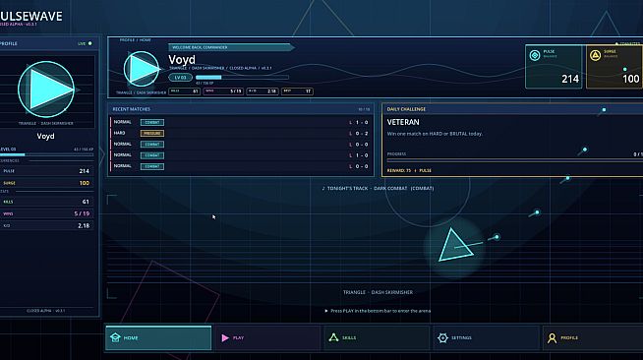Click the Daily Challenge progress bar
Image resolution: width=643 pixels, height=360 pixels.
point(514,160)
